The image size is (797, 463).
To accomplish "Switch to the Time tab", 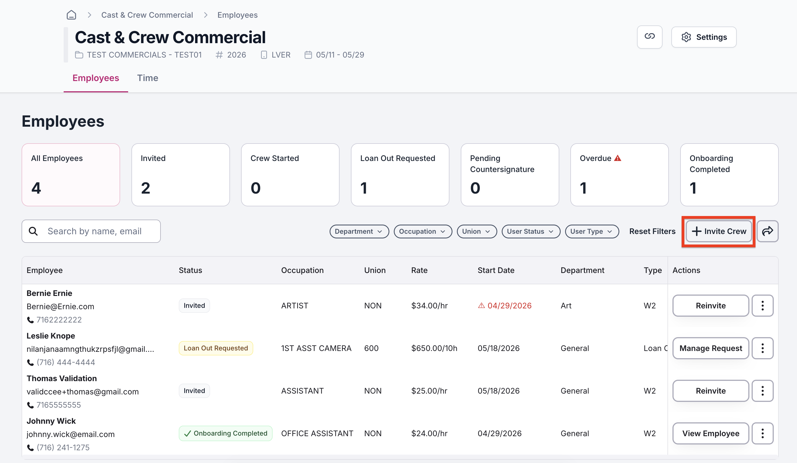I will tap(148, 78).
